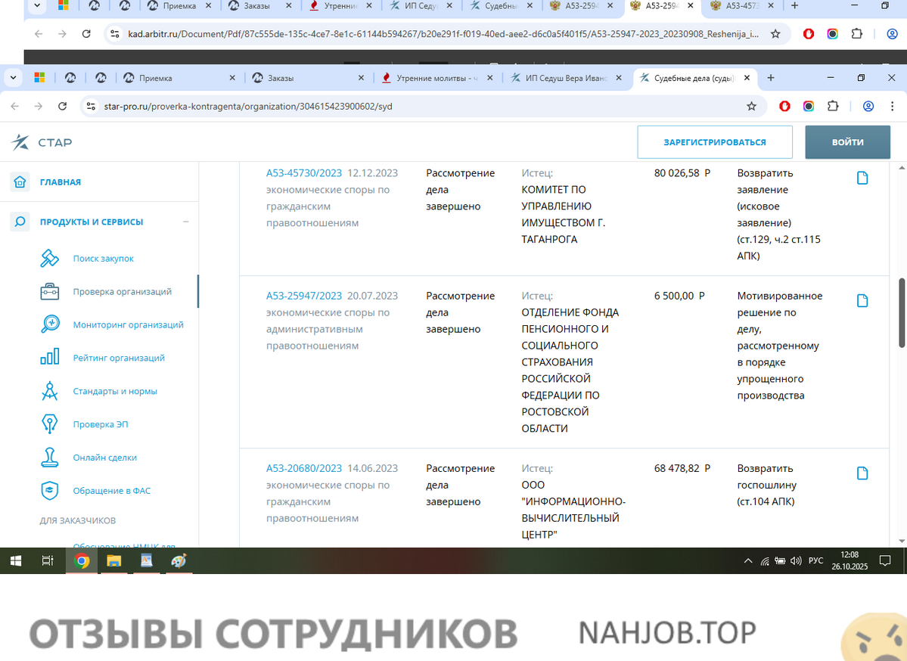Click the Стандарты и нормы compass icon

49,391
